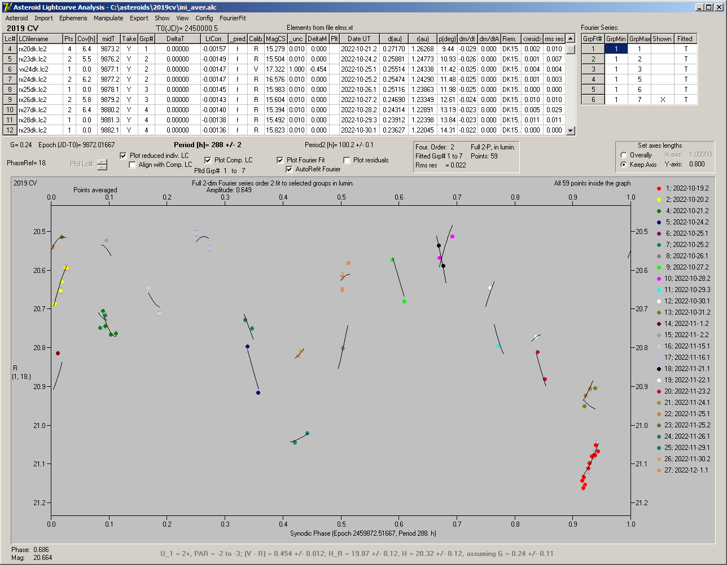Open the Import menu

(x=43, y=18)
